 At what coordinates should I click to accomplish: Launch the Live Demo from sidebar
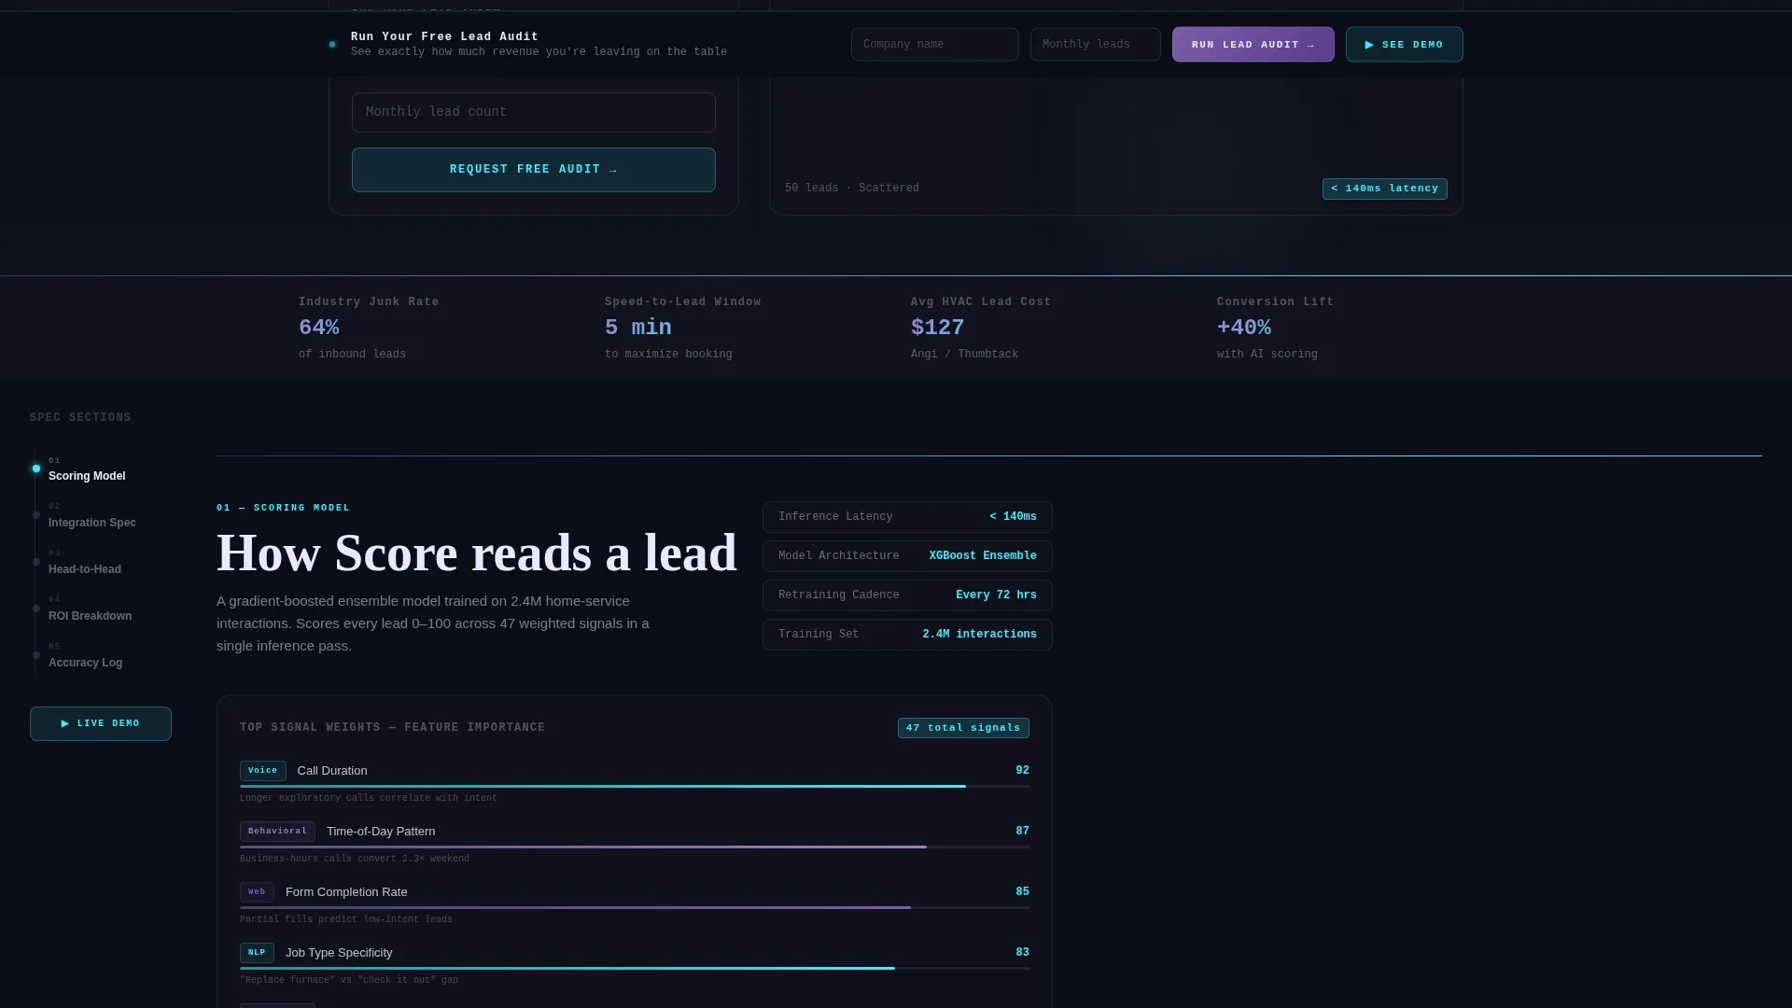click(101, 723)
